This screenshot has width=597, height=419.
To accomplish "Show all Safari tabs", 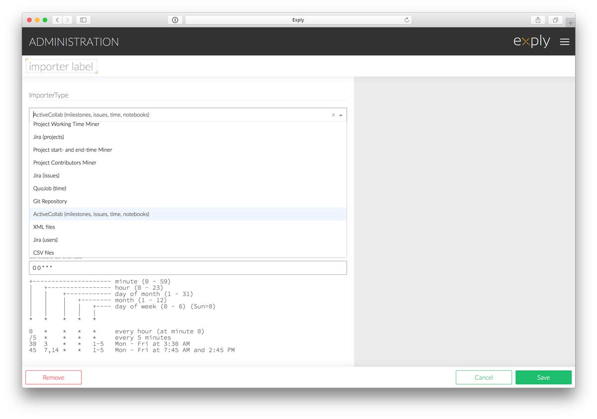I will click(x=555, y=20).
